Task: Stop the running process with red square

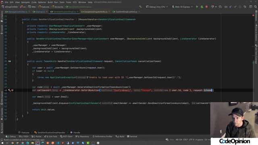Action: pos(206,7)
